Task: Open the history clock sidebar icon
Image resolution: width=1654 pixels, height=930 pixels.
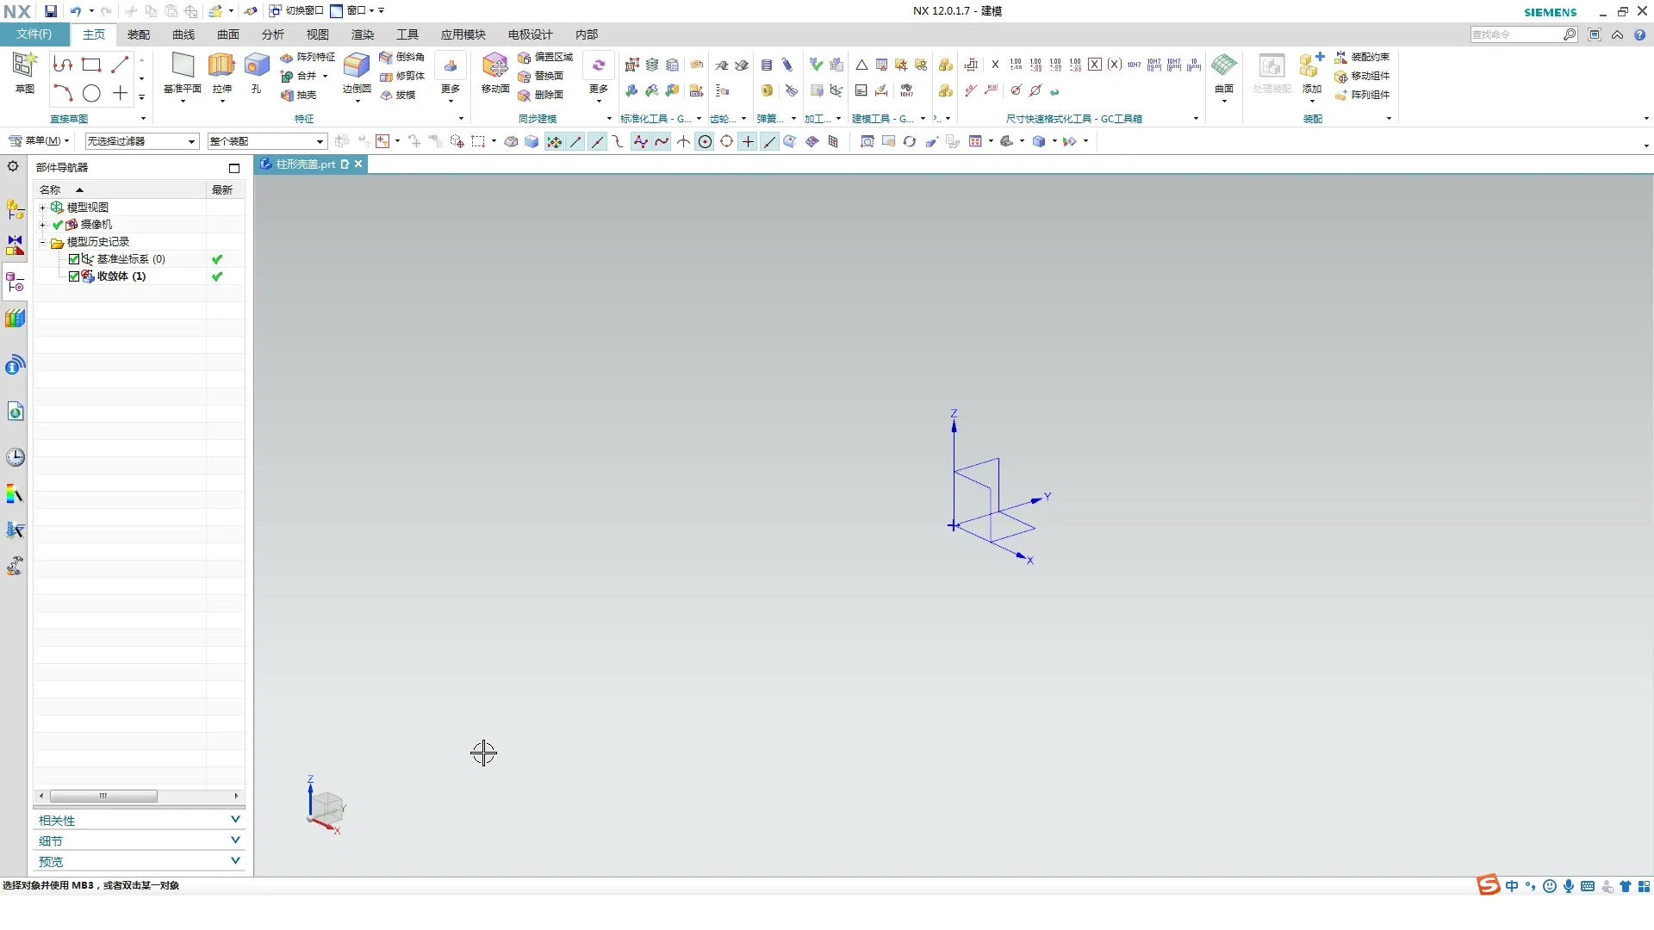Action: pyautogui.click(x=15, y=457)
